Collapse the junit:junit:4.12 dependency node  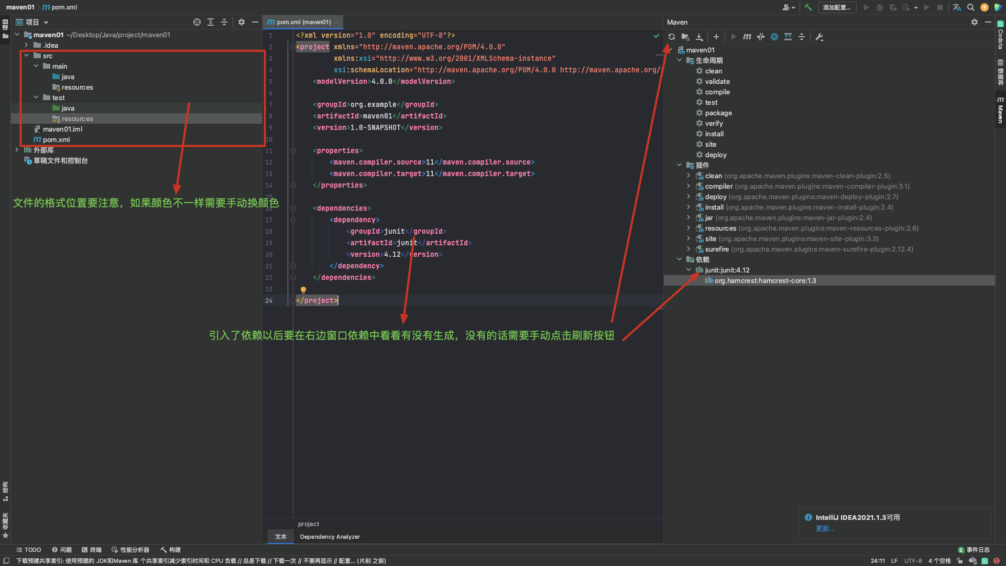(x=689, y=270)
